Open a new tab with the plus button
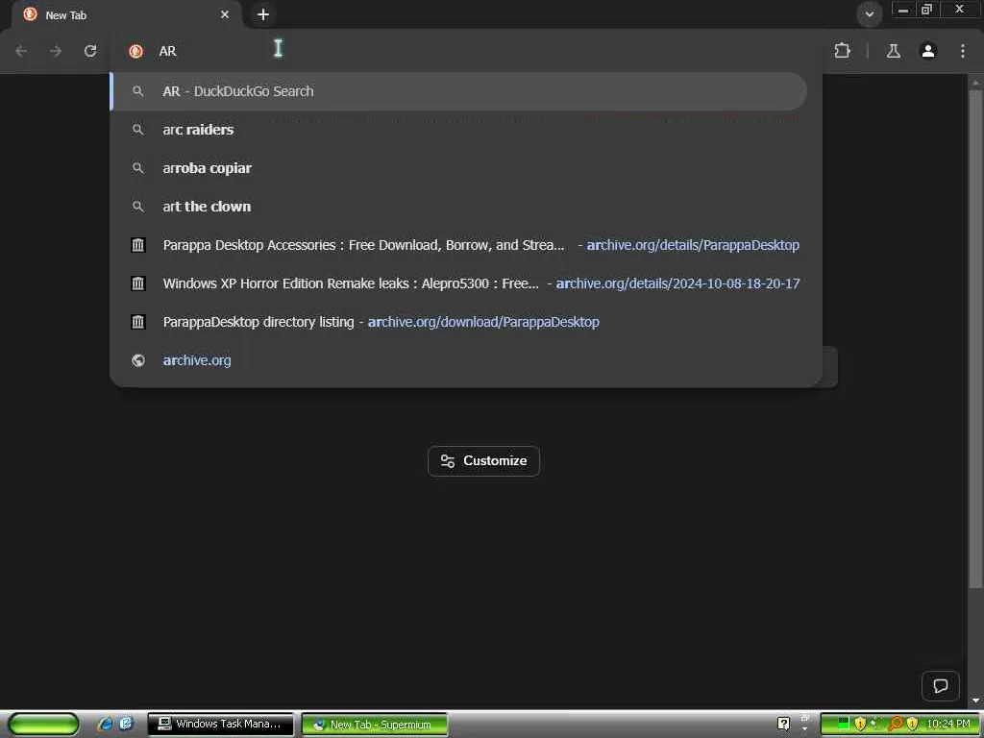984x738 pixels. coord(263,14)
